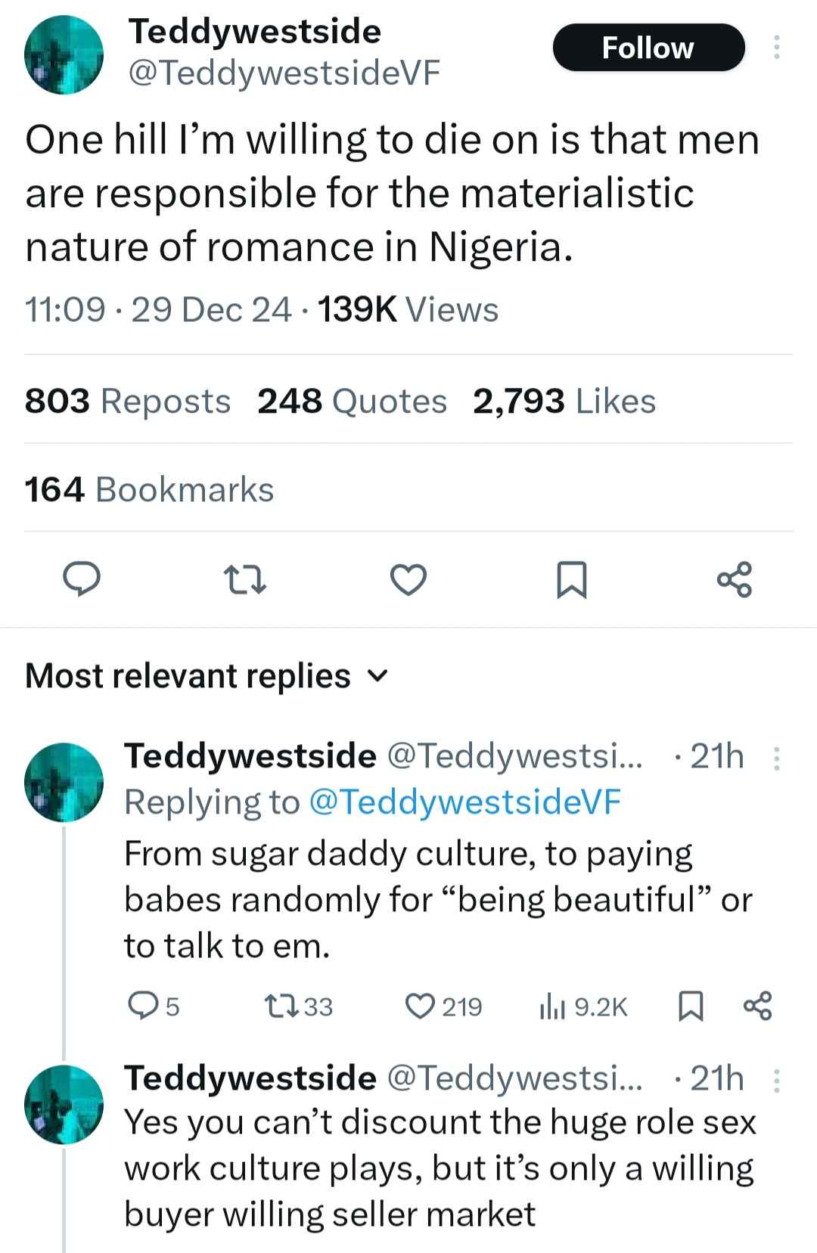Follow the Teddywestside account
Screen dimensions: 817x1253
(649, 48)
